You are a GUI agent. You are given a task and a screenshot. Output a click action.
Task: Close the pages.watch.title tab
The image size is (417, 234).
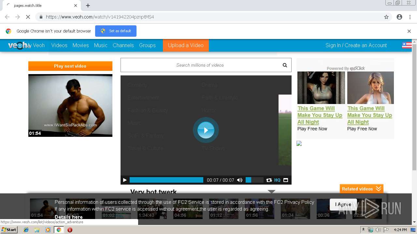point(76,6)
